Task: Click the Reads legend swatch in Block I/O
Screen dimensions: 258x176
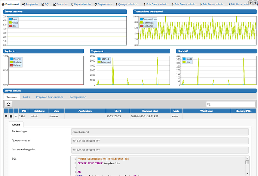Action: [x=184, y=59]
